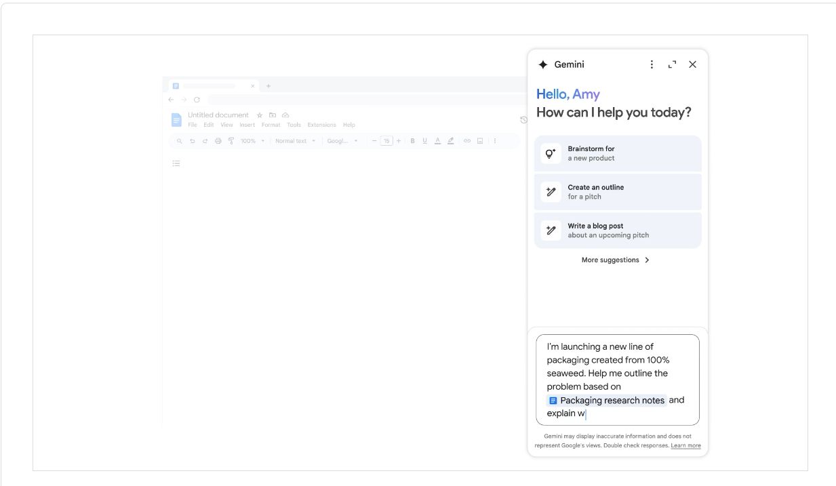Open the Help menu in Docs

point(349,125)
